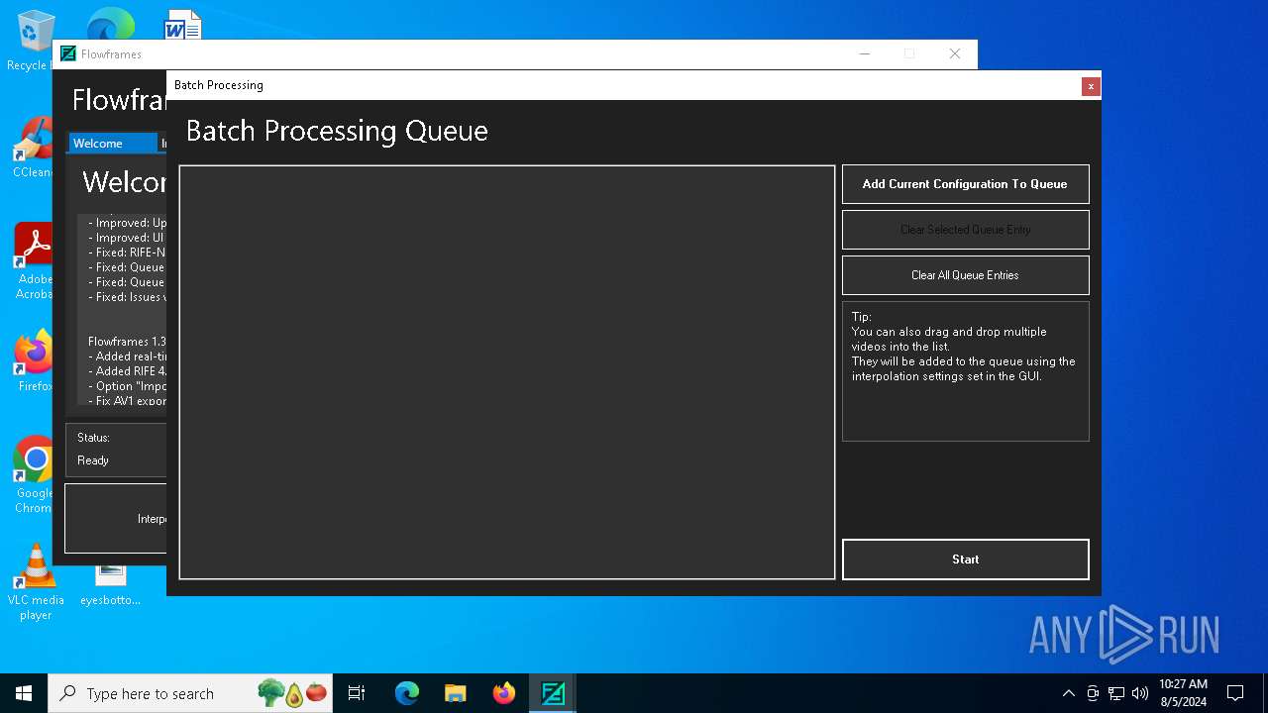This screenshot has height=713, width=1268.
Task: Click Clear Selected Queue Entry button
Action: pos(965,230)
